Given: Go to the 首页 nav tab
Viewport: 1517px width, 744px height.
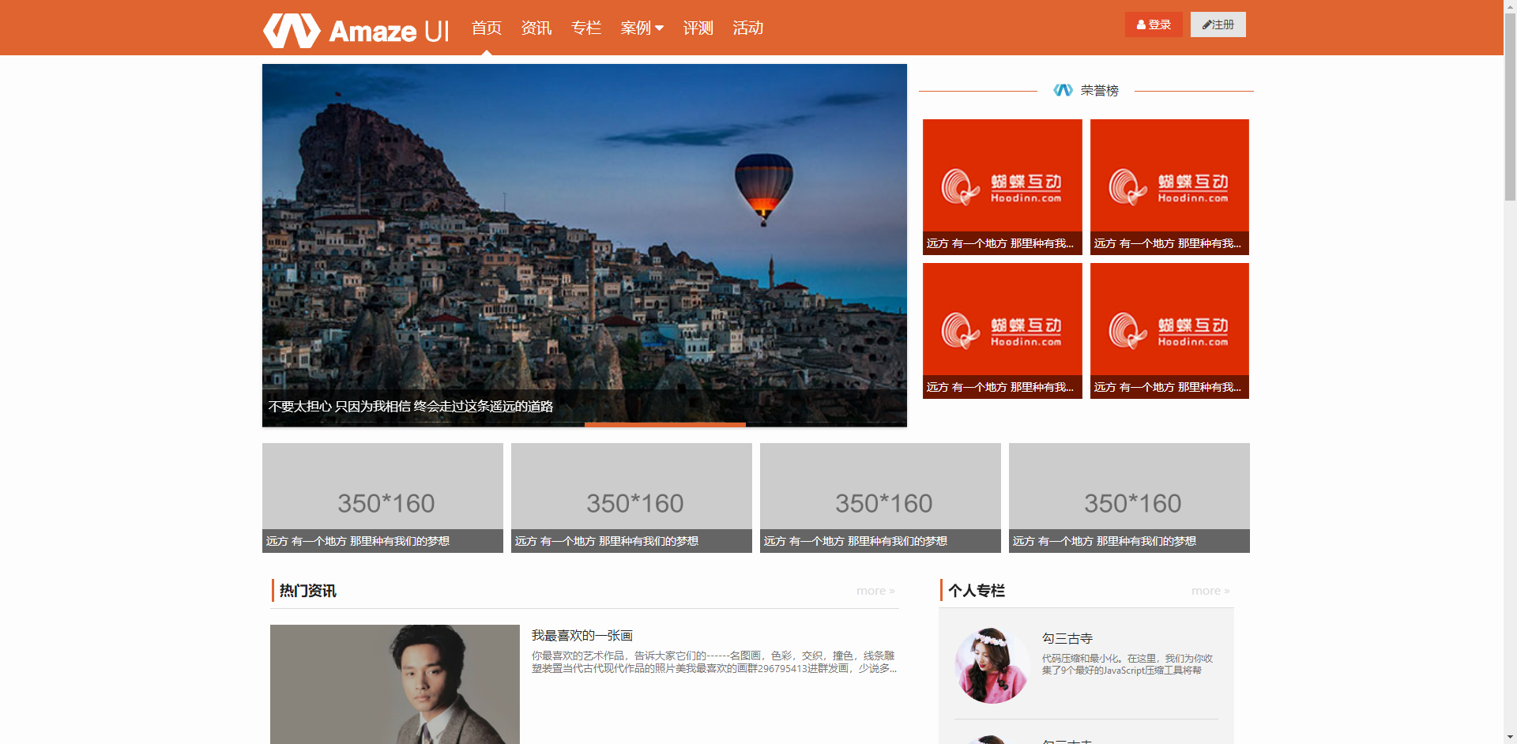Looking at the screenshot, I should click(487, 28).
